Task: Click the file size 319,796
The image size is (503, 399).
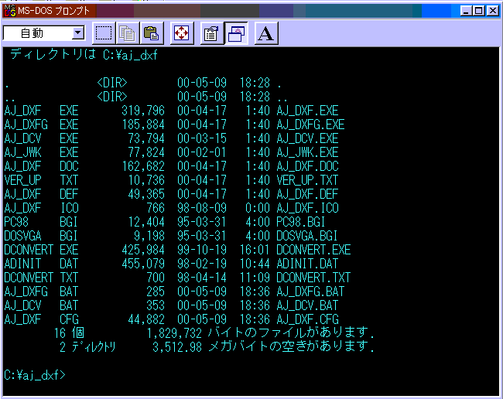Action: coord(142,111)
